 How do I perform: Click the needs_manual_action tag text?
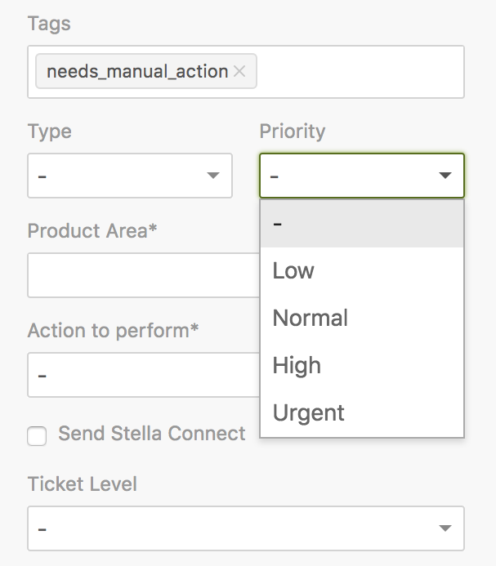(137, 72)
